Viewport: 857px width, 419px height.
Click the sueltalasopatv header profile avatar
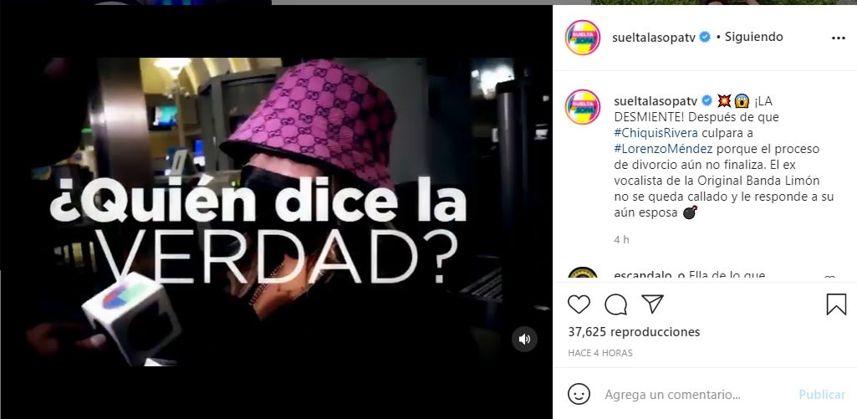point(583,37)
